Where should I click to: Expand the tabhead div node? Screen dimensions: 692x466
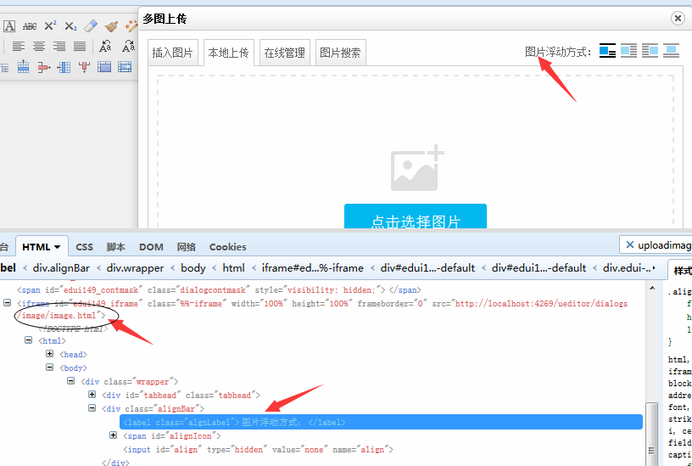tap(92, 395)
